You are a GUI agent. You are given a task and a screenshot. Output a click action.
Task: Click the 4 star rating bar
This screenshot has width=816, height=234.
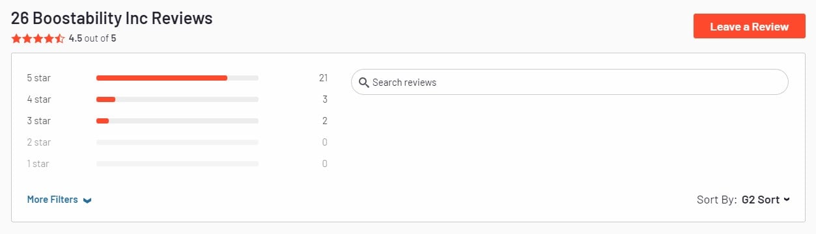pos(177,99)
